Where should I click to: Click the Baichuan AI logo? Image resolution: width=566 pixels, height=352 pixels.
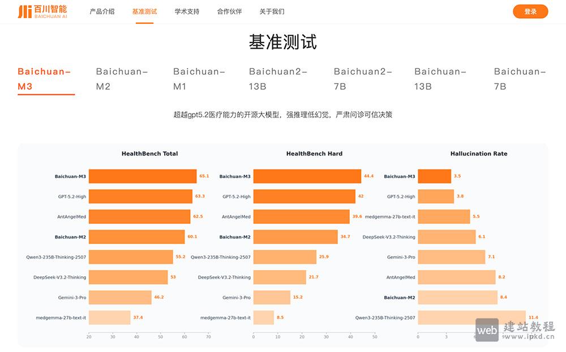click(x=42, y=11)
